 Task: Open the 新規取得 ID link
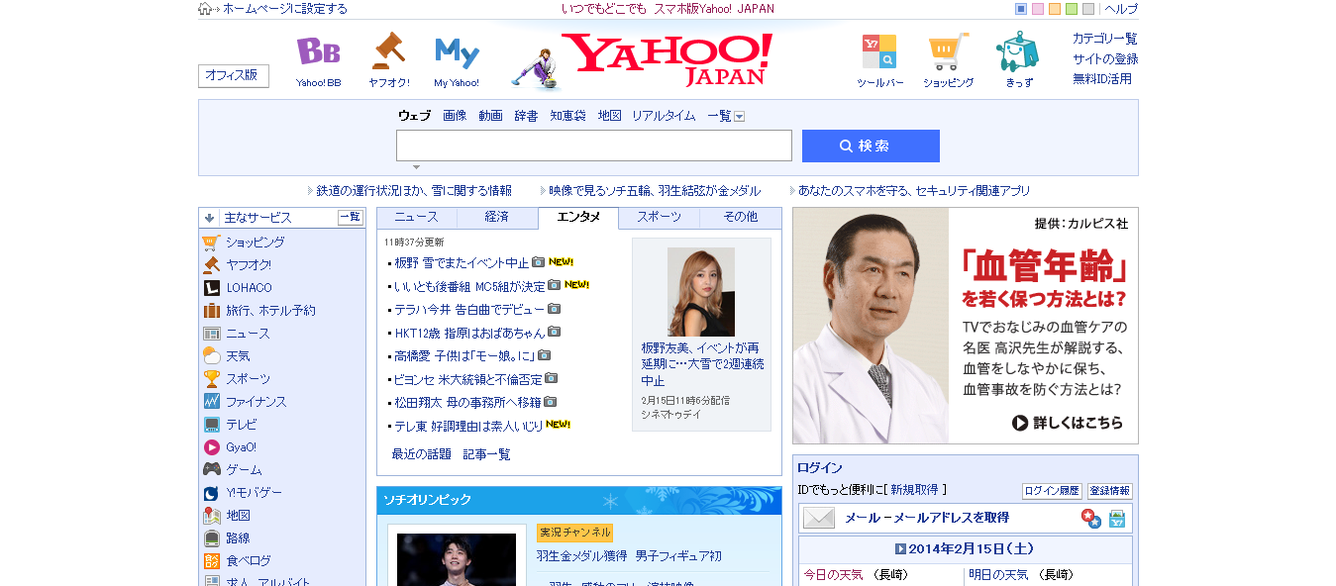tap(914, 490)
